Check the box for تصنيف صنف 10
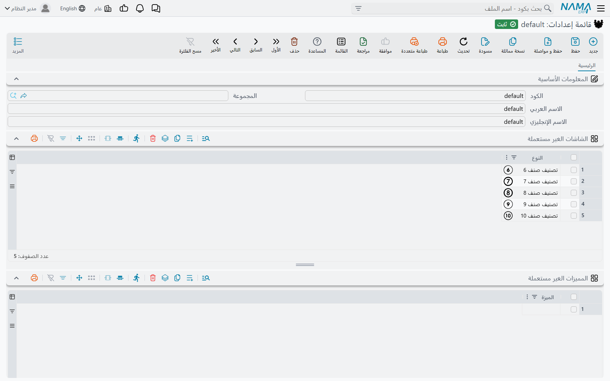610x381 pixels. (574, 216)
